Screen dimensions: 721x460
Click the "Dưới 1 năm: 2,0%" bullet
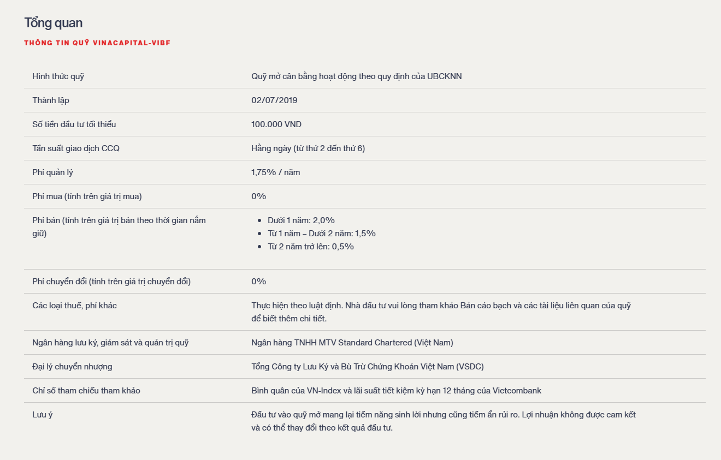pos(301,220)
